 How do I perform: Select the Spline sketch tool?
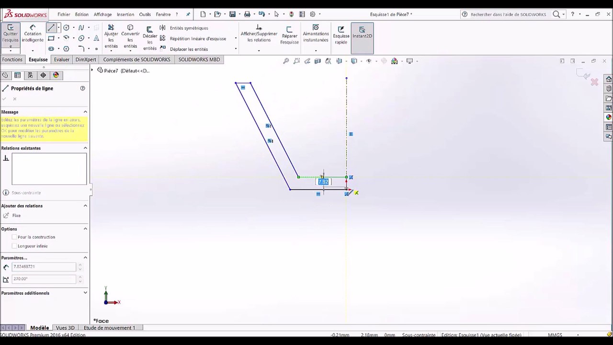81,28
